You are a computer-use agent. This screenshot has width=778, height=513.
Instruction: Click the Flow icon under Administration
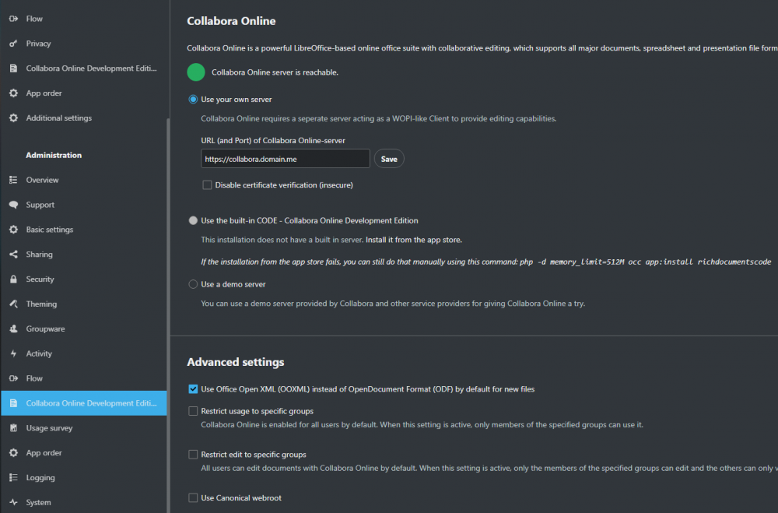coord(13,378)
